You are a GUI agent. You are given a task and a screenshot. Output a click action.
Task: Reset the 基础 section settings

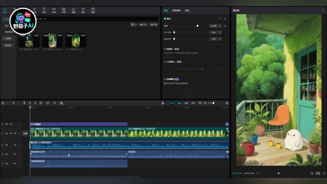(220, 18)
